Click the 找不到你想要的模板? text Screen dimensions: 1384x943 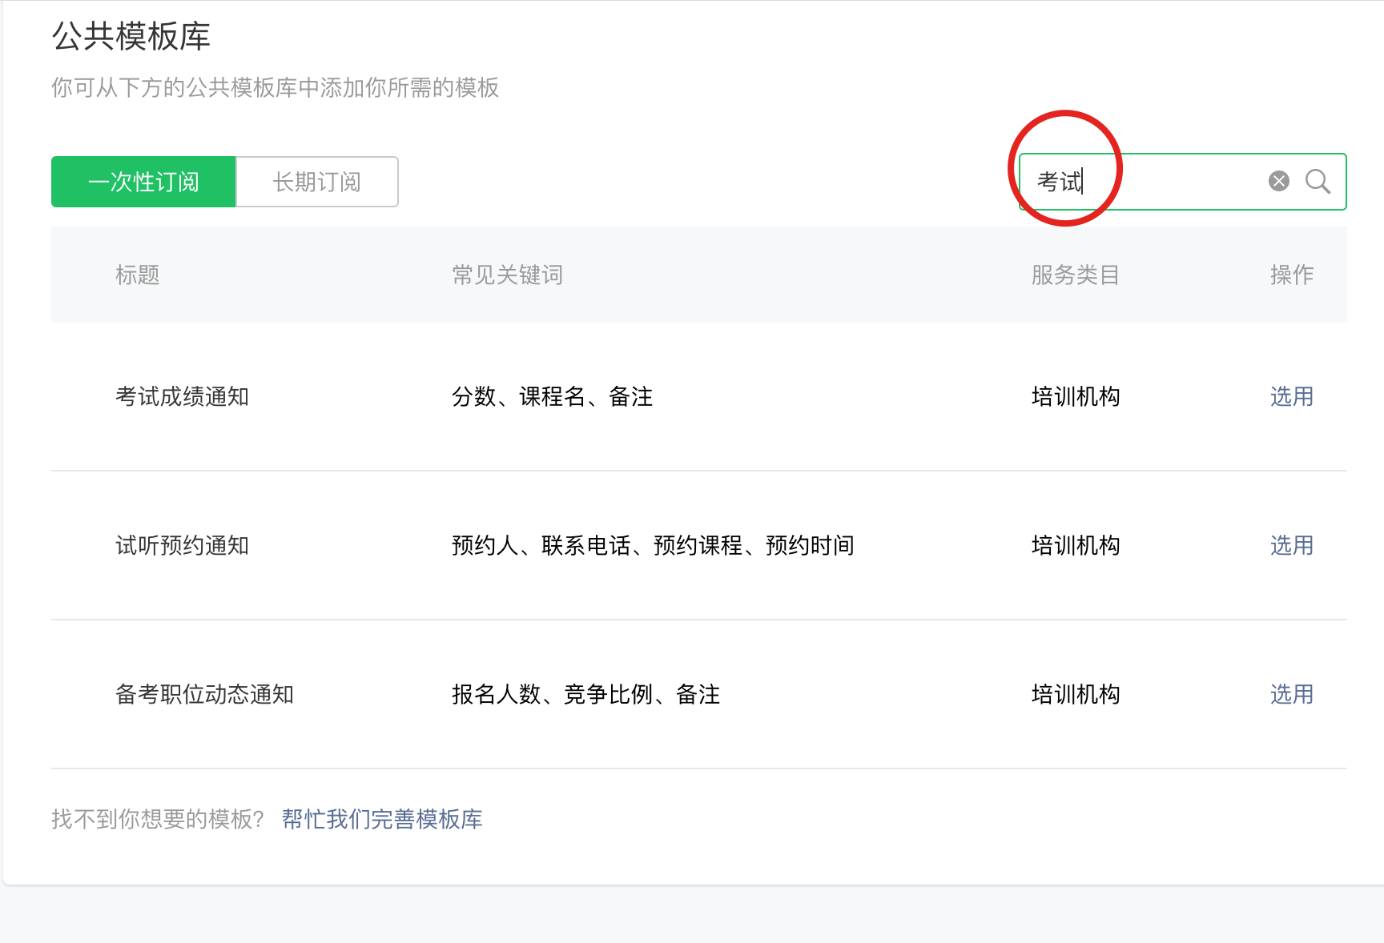tap(158, 819)
